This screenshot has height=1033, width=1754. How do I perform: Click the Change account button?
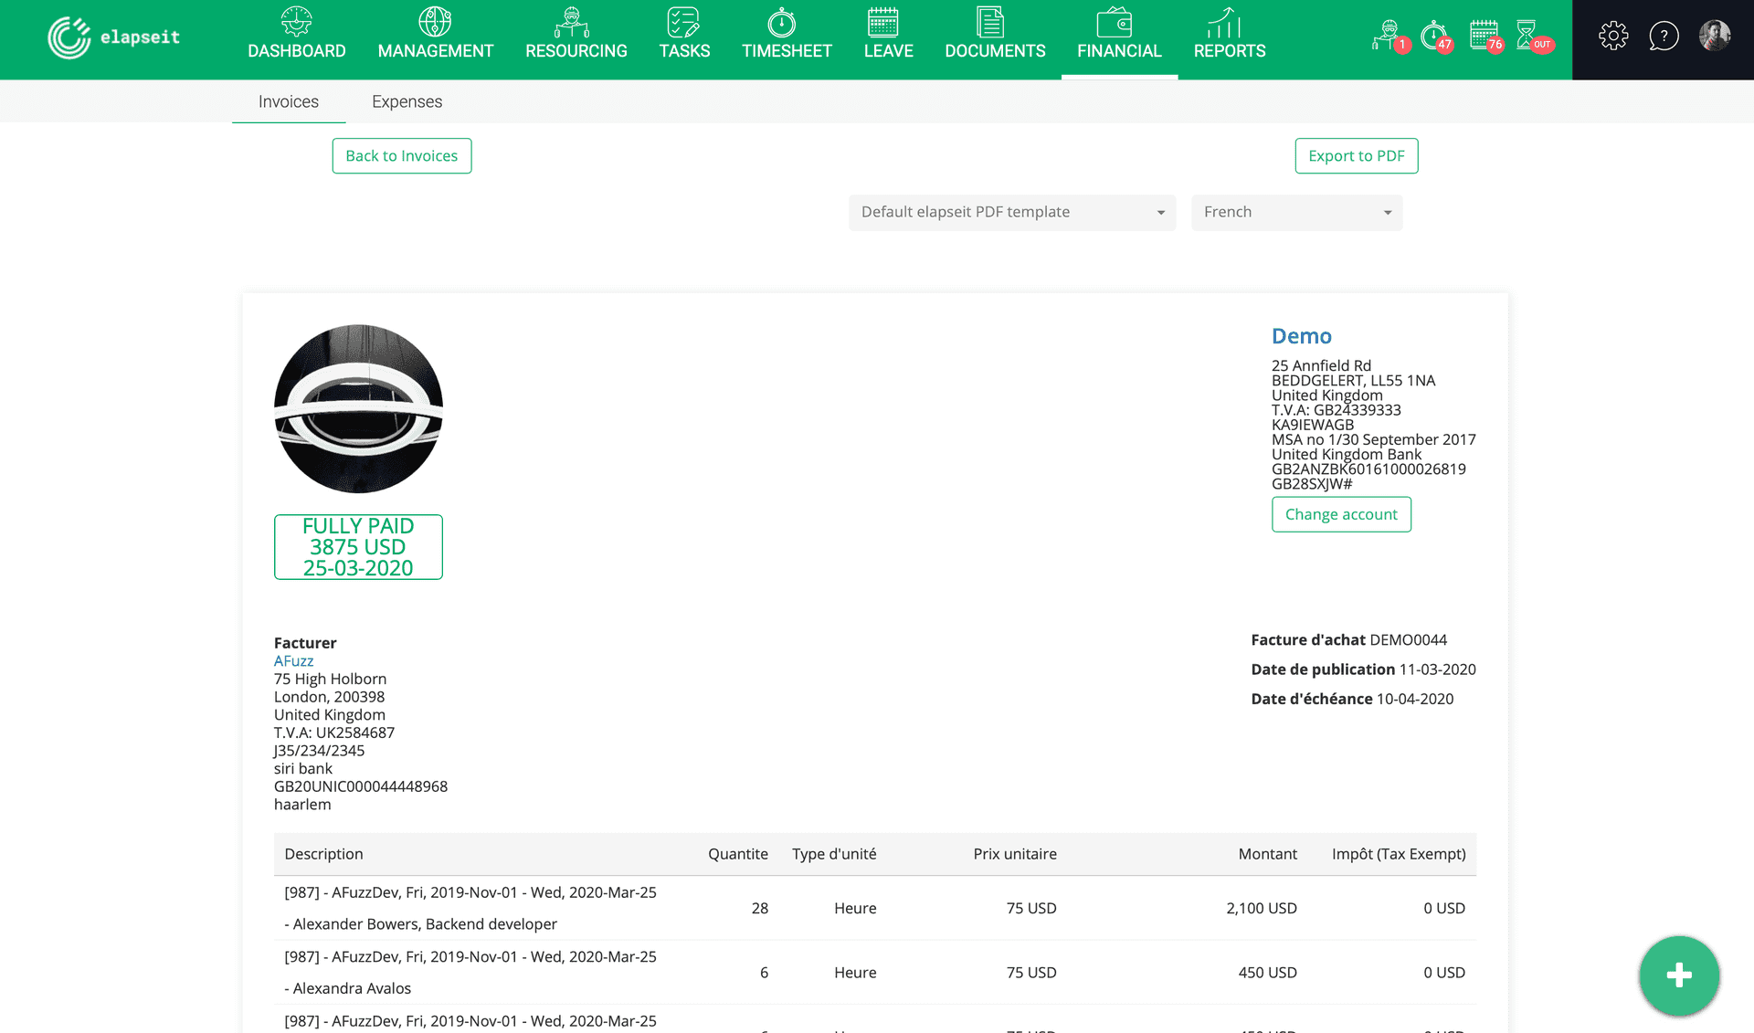pos(1341,514)
